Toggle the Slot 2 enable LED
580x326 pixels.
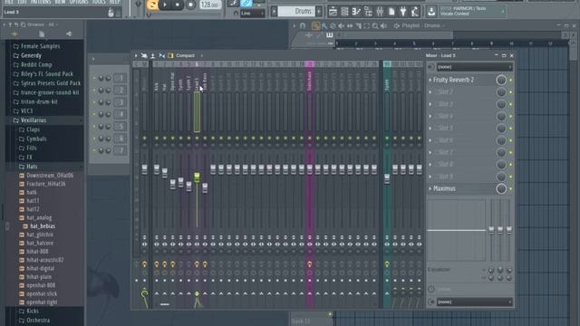point(511,92)
